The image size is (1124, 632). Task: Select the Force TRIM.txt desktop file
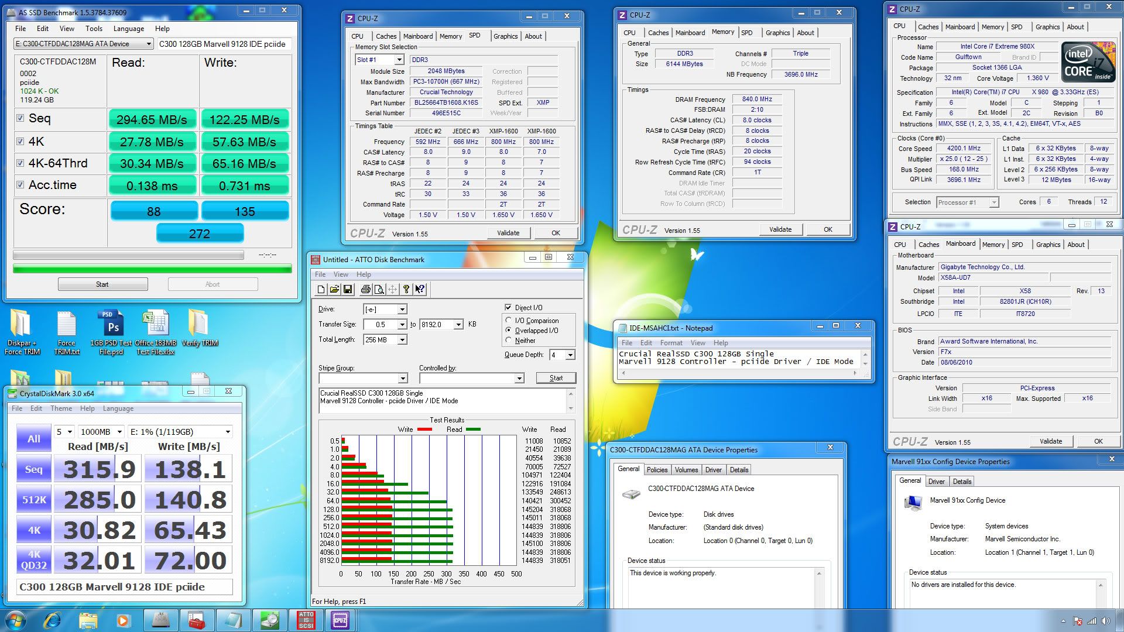click(x=66, y=332)
